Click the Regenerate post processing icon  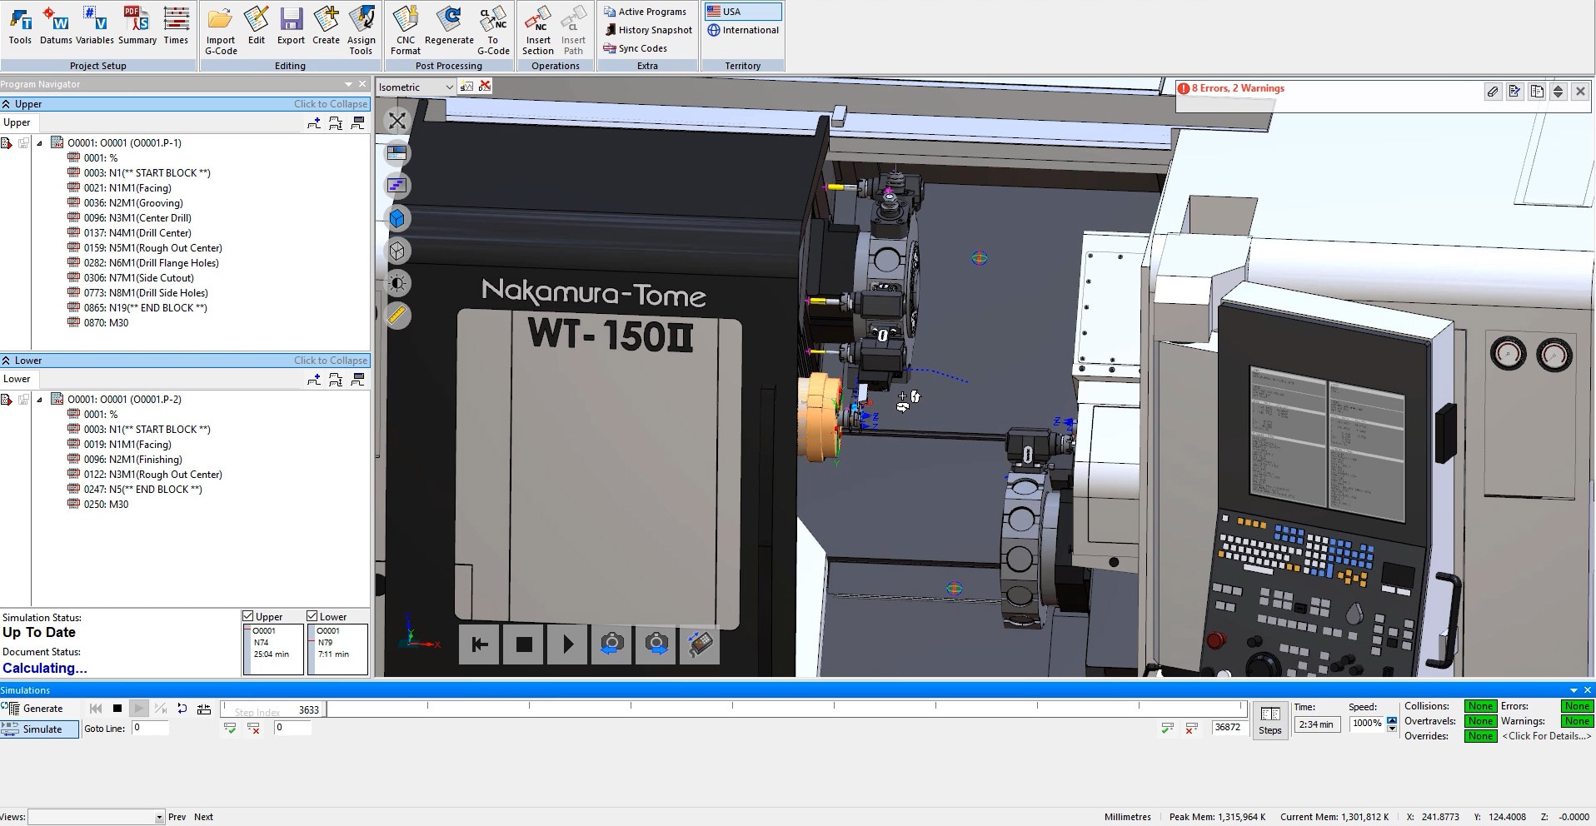click(x=449, y=25)
